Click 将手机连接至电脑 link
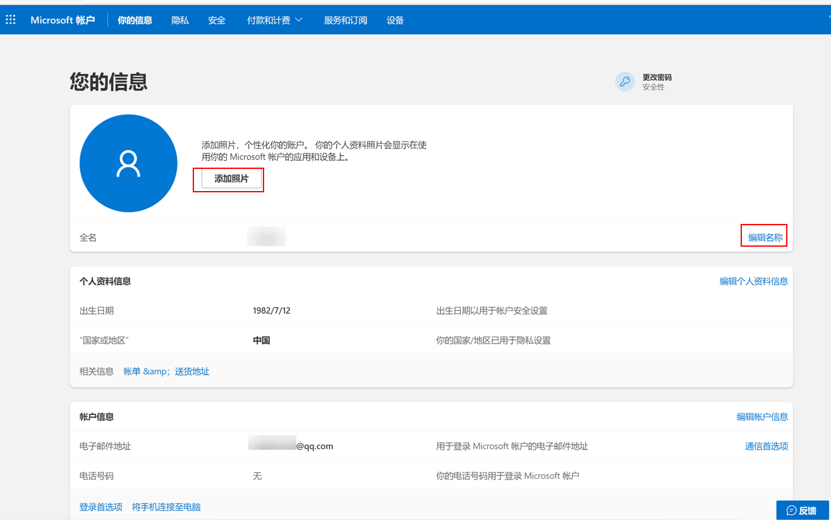Screen dimensions: 831x520 (166, 507)
